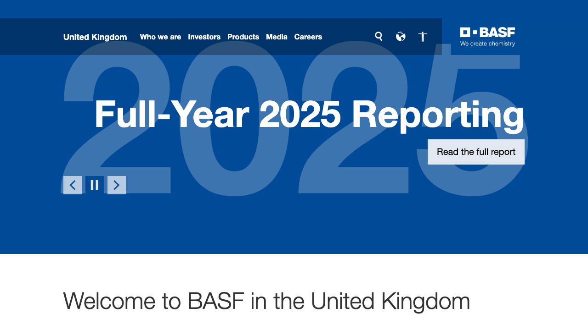Open the United Kingdom country selector
This screenshot has width=588, height=330.
tap(95, 37)
